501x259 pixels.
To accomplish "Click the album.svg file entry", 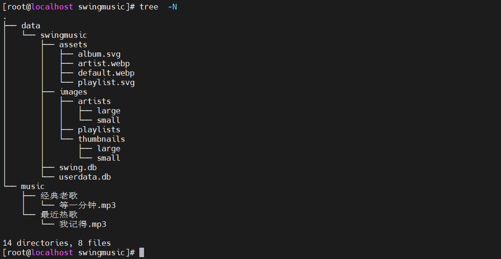I will click(x=99, y=54).
